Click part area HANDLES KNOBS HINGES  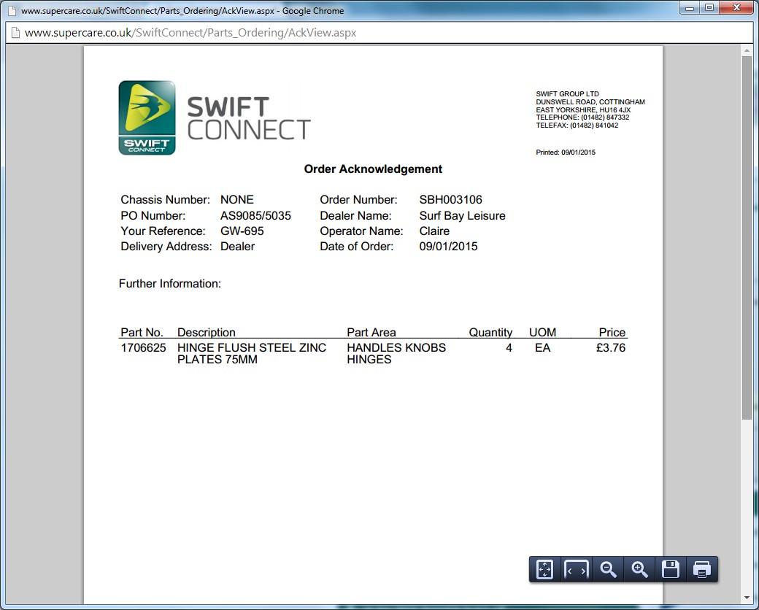coord(396,353)
